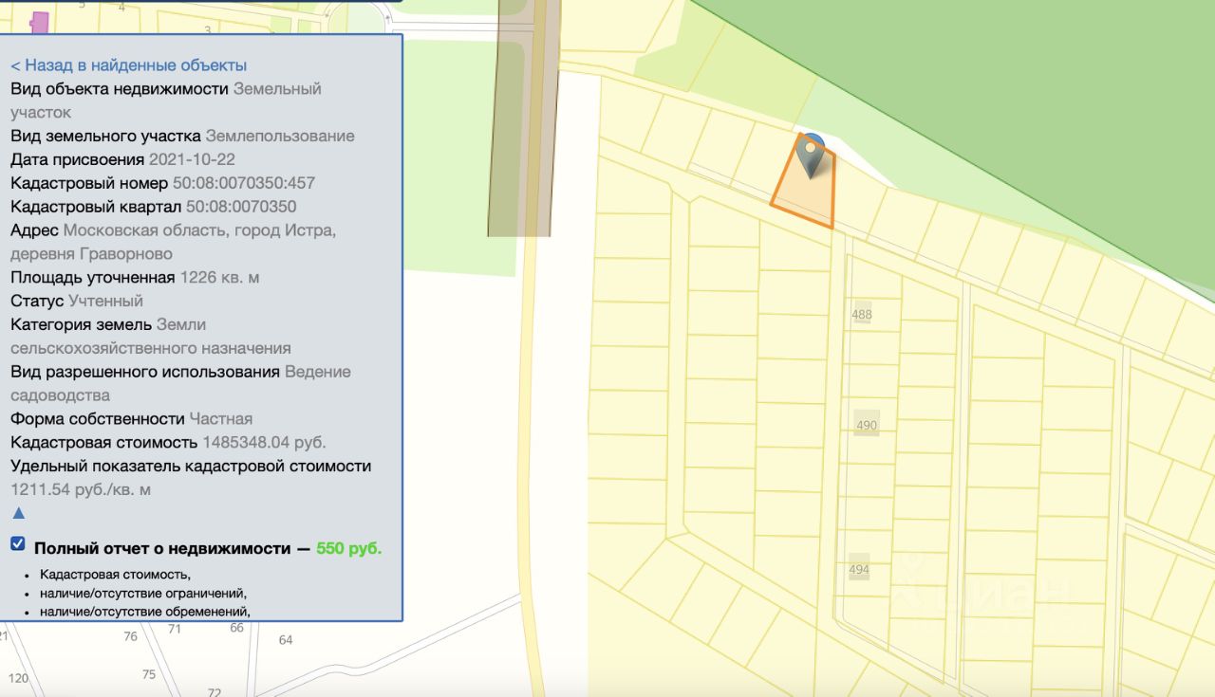Click parcel label 494 on the map

pos(859,570)
